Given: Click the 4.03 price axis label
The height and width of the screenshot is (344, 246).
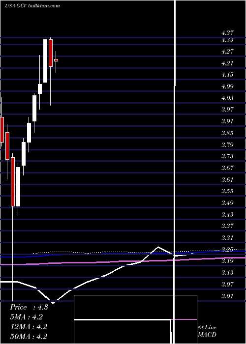Looking at the screenshot, I should (x=227, y=98).
